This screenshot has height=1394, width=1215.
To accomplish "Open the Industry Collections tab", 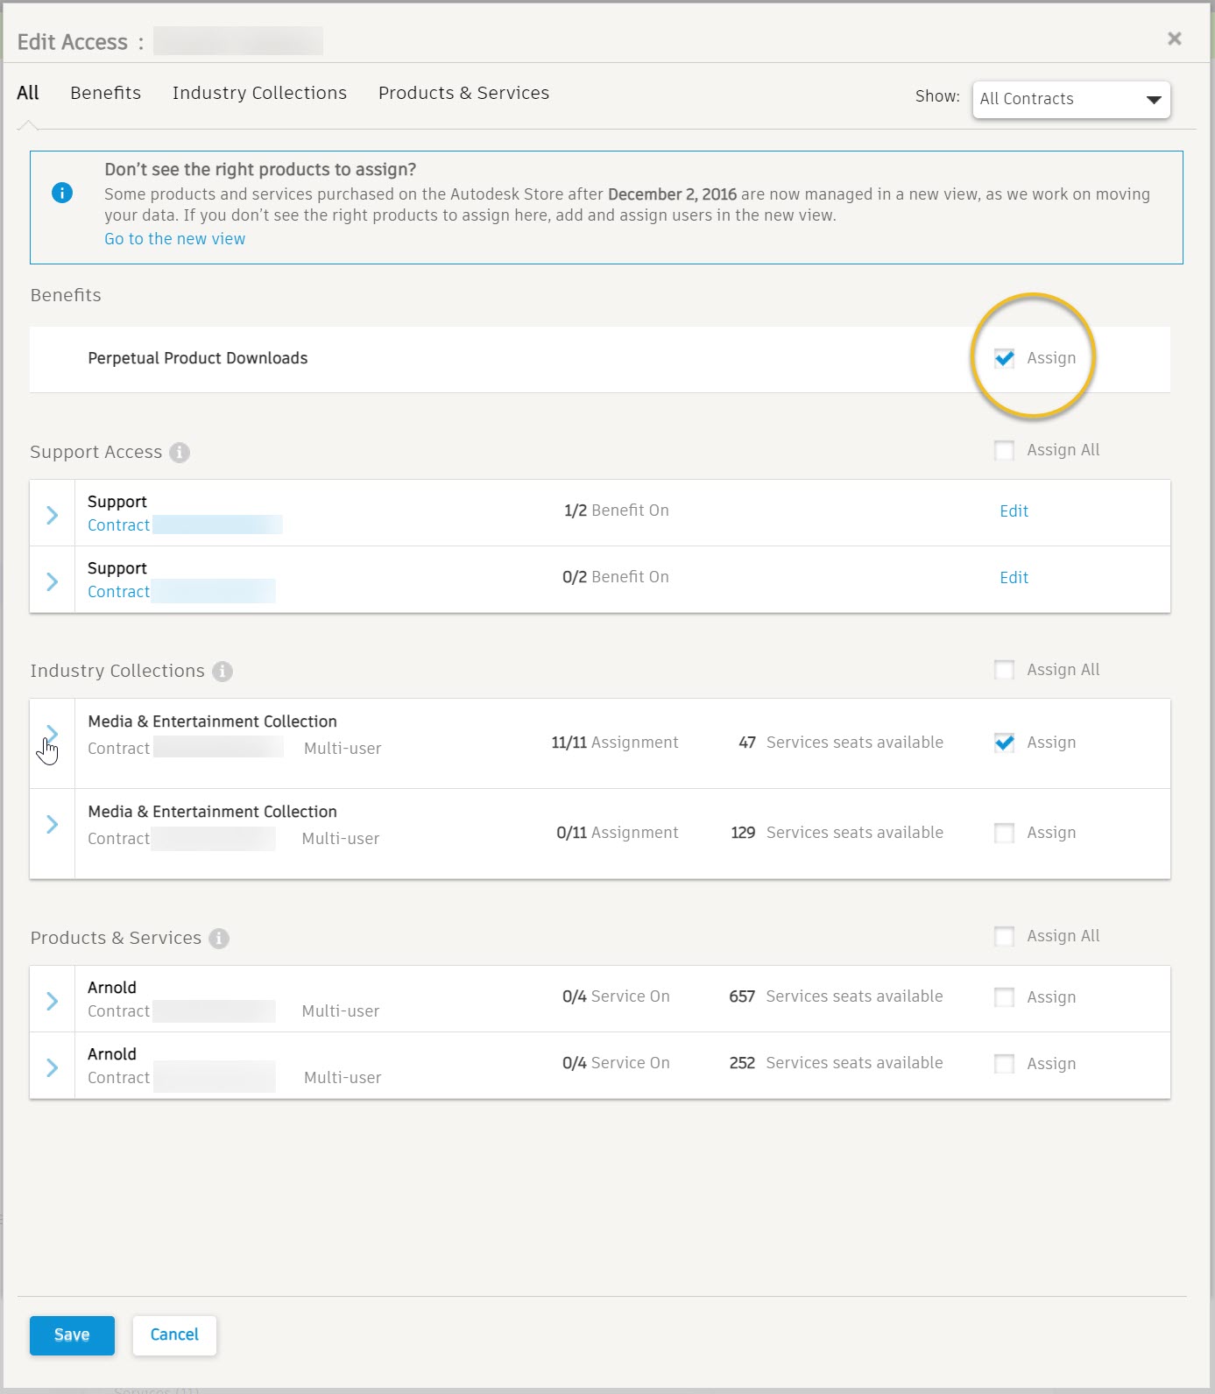I will tap(259, 93).
